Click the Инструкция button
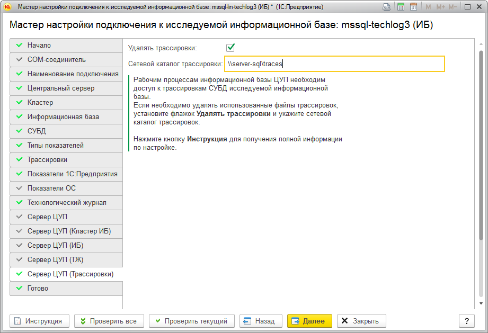488x333 pixels. pos(40,321)
